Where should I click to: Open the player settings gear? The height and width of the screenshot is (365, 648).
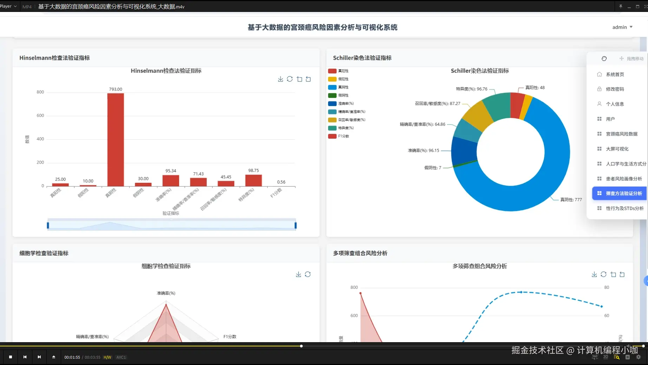639,357
